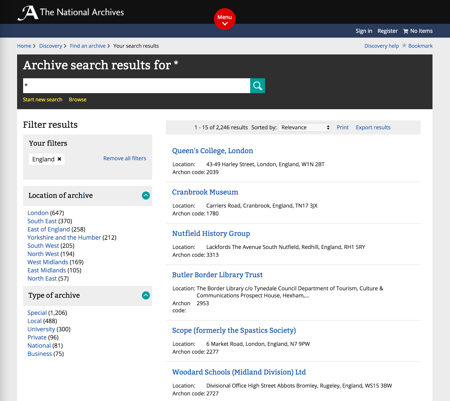Click the National Archives logo
Image resolution: width=450 pixels, height=401 pixels.
(70, 12)
